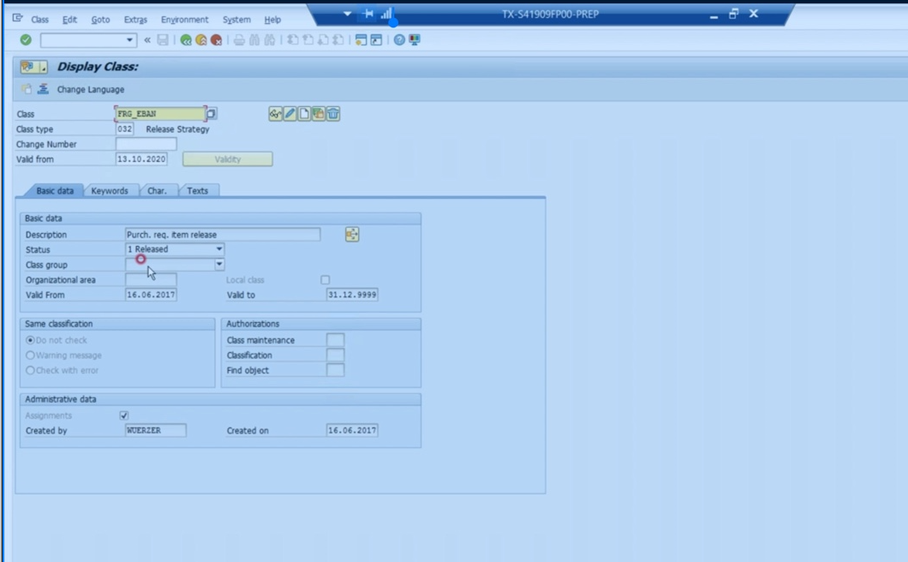Click the icon to the right of Description
The height and width of the screenshot is (562, 908).
(352, 234)
